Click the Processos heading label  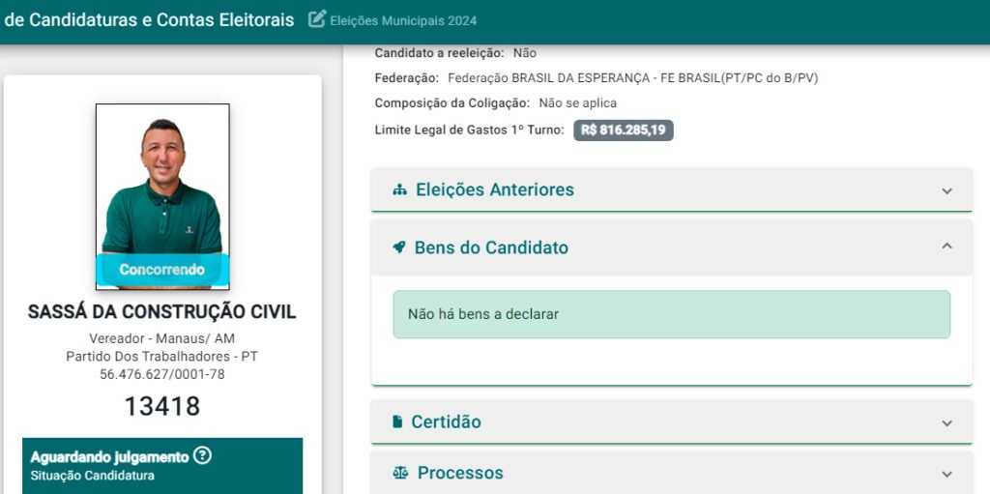[x=460, y=474]
